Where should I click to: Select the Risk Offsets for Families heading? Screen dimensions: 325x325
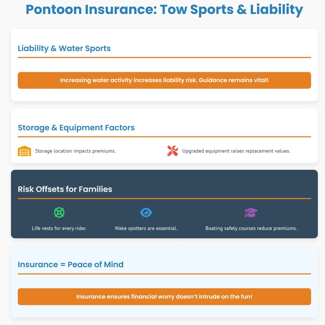pos(65,189)
